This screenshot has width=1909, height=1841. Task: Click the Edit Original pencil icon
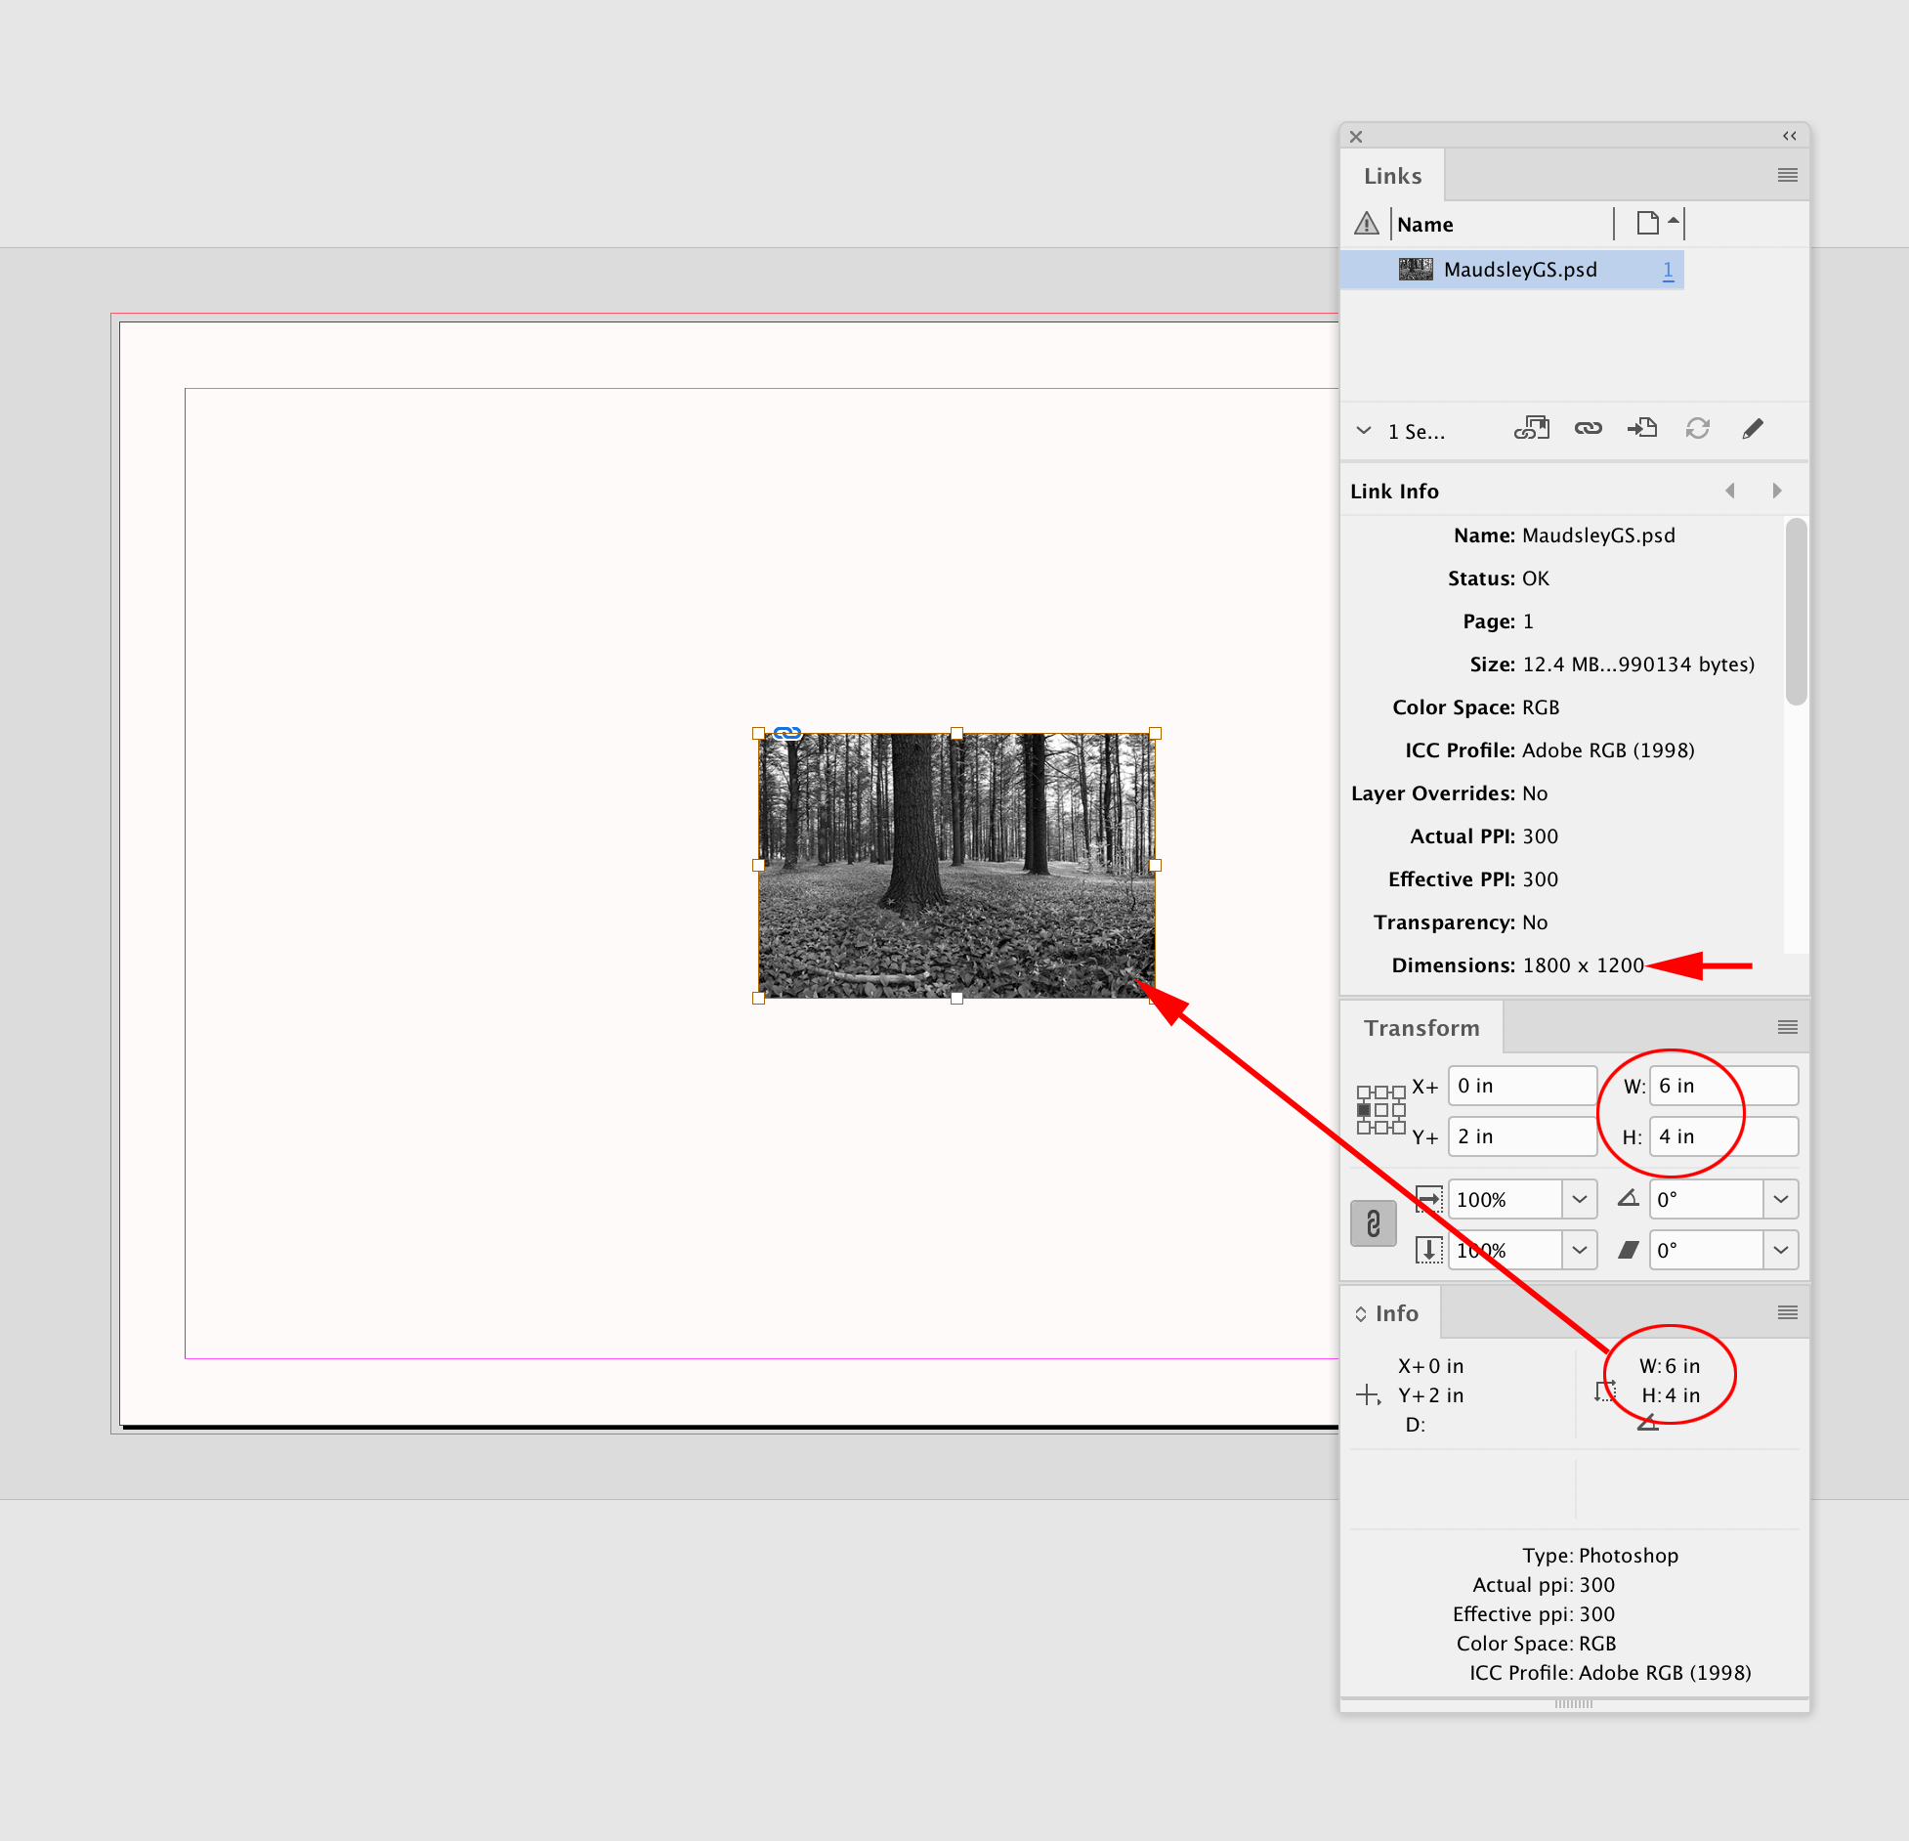[1754, 428]
